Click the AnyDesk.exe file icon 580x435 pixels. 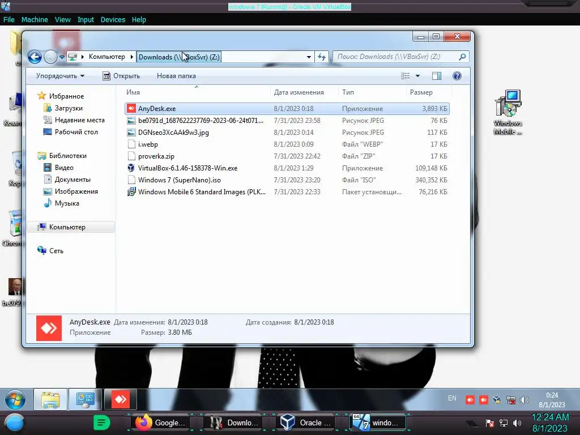131,108
